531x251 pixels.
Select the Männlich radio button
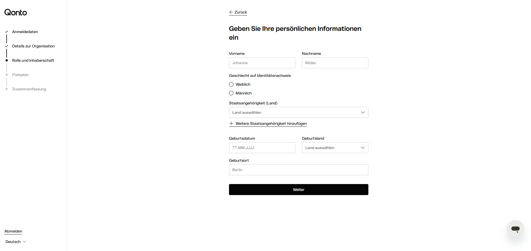[231, 93]
